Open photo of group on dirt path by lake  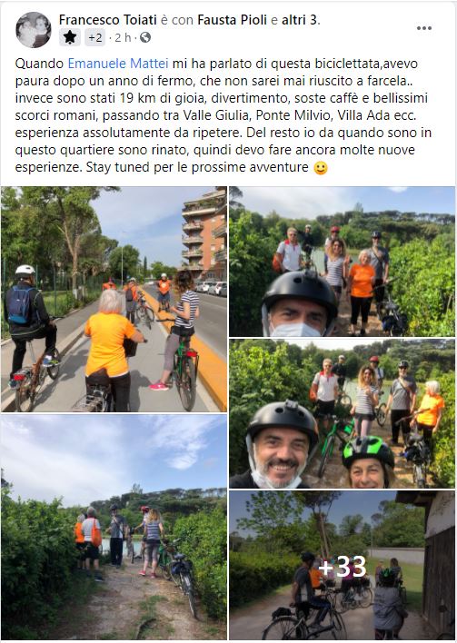click(x=114, y=527)
